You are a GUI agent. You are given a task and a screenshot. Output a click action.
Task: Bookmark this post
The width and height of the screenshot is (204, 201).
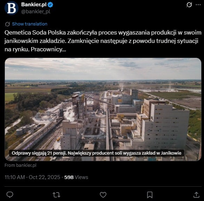pos(150,195)
